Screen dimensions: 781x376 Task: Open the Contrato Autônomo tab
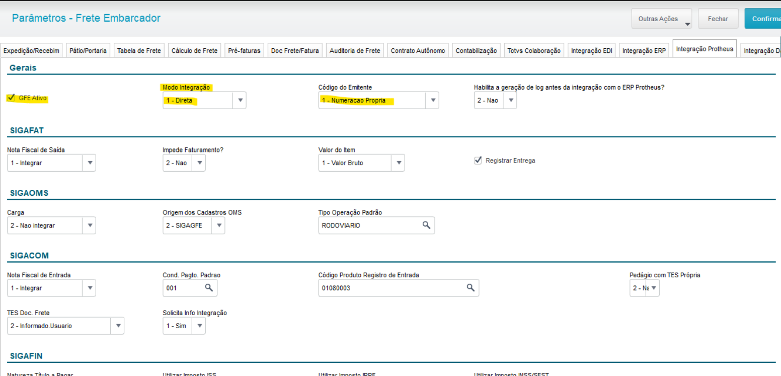(x=418, y=50)
